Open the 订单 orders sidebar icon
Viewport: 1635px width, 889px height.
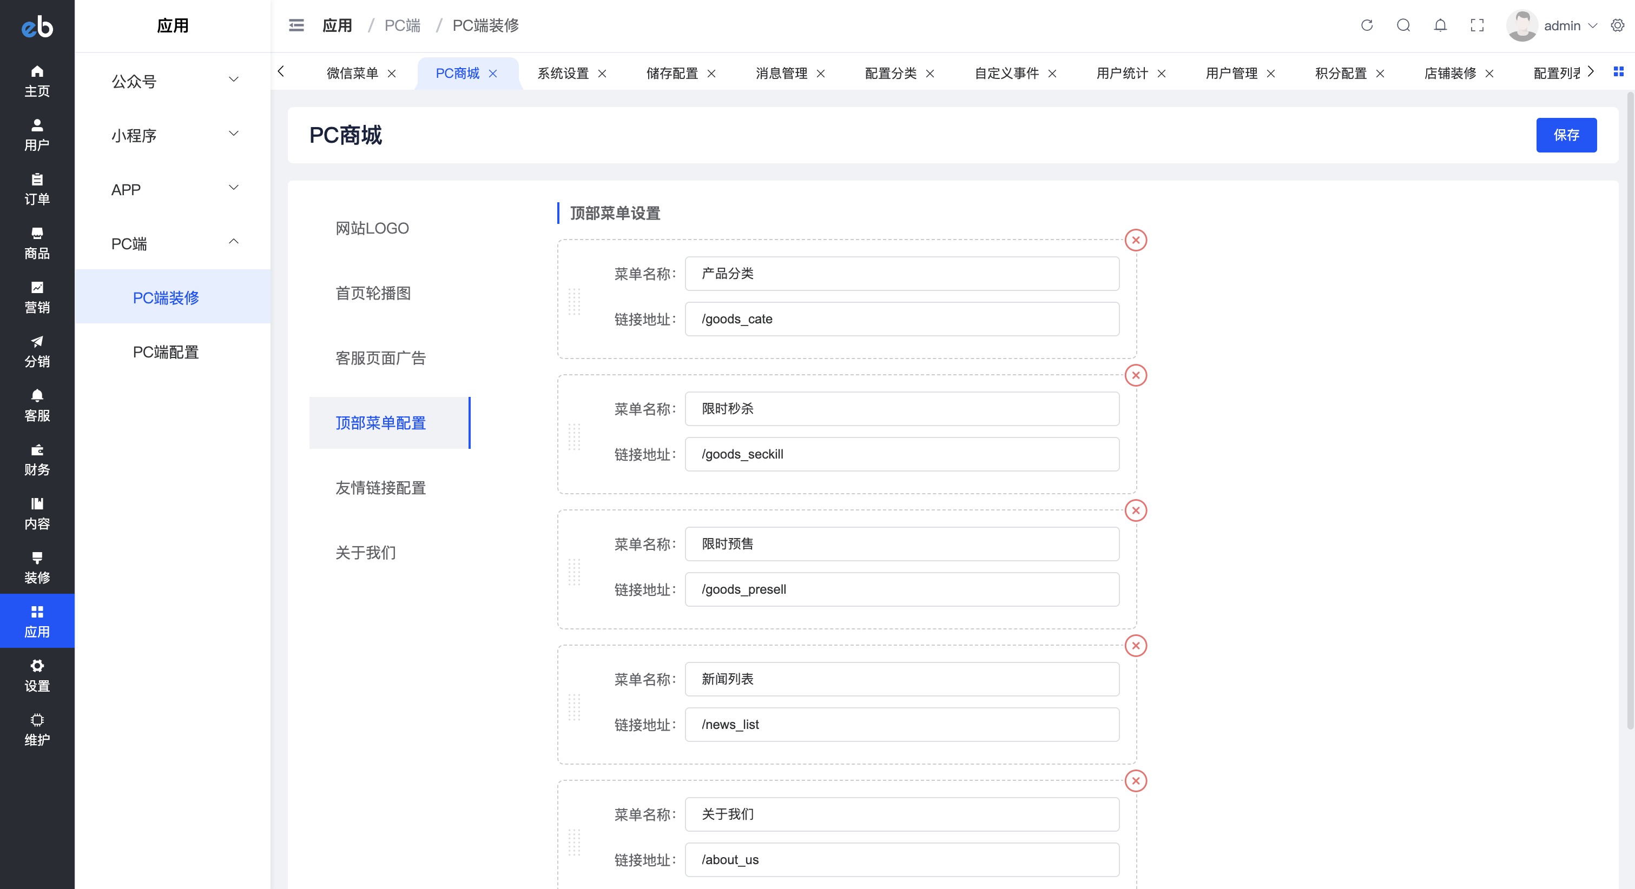(x=37, y=189)
